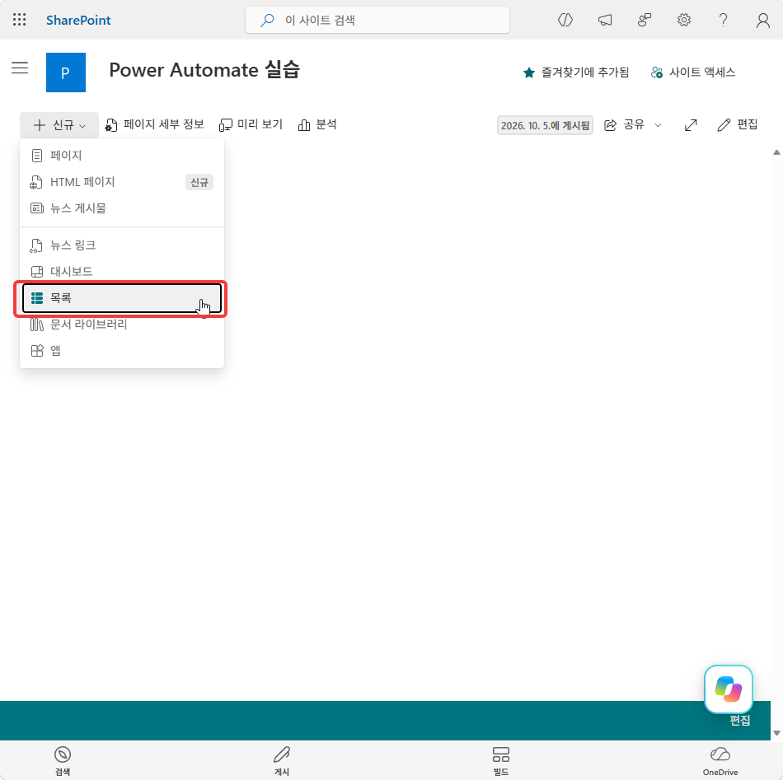Click the SharePoint home link
This screenshot has height=780, width=783.
[78, 20]
